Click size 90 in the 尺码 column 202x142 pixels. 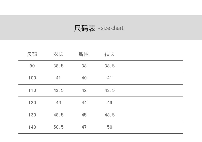(x=32, y=66)
